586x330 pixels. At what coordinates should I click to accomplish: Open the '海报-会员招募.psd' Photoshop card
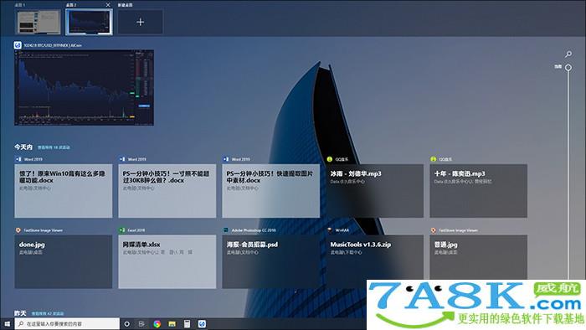(x=271, y=261)
